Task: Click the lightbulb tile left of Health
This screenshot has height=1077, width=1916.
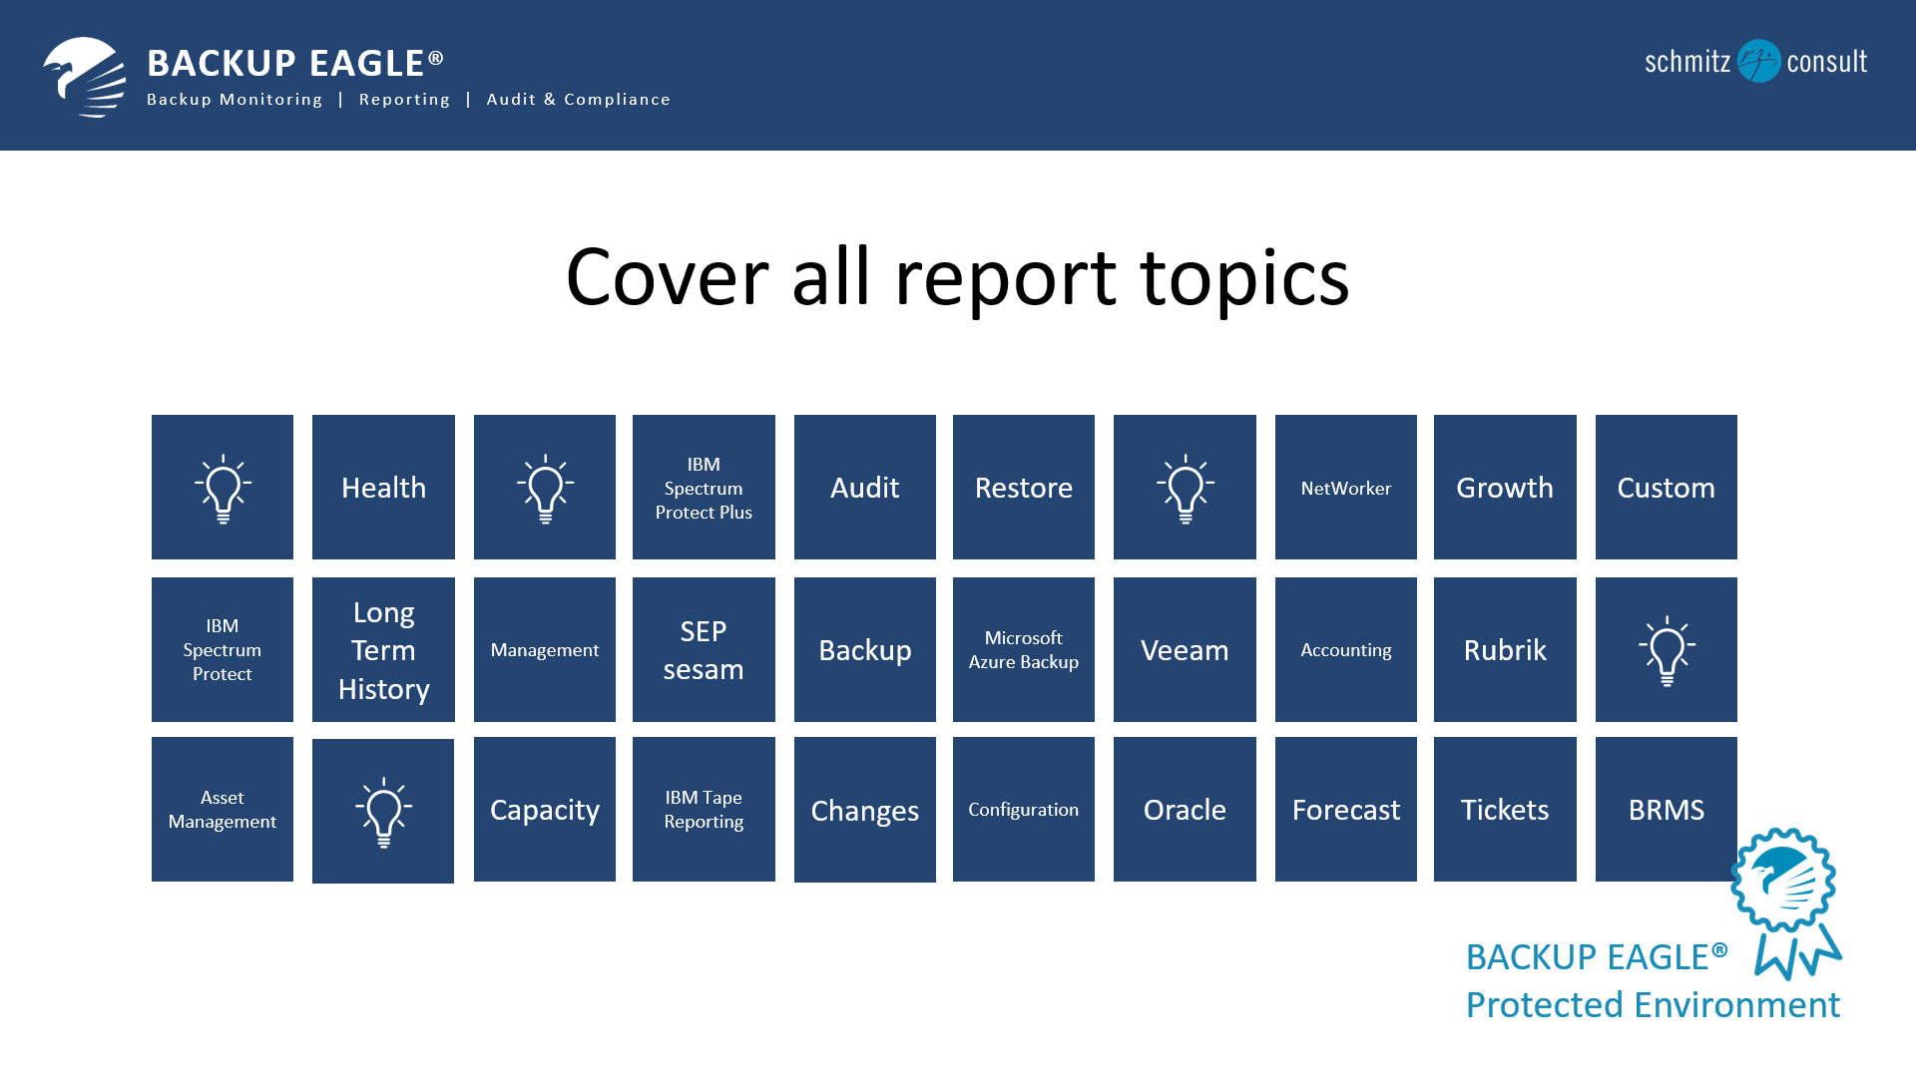Action: coord(223,488)
